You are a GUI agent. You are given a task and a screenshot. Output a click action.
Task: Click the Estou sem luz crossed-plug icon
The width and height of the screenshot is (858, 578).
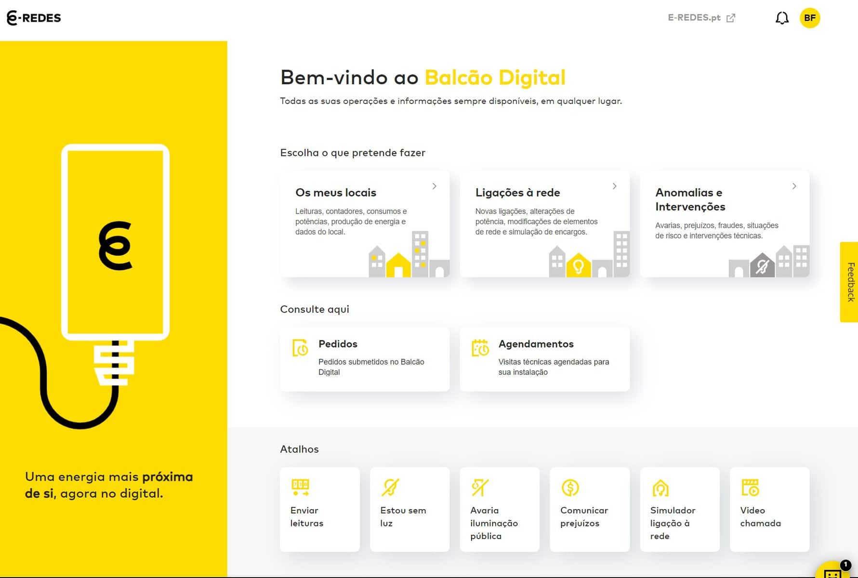[390, 487]
